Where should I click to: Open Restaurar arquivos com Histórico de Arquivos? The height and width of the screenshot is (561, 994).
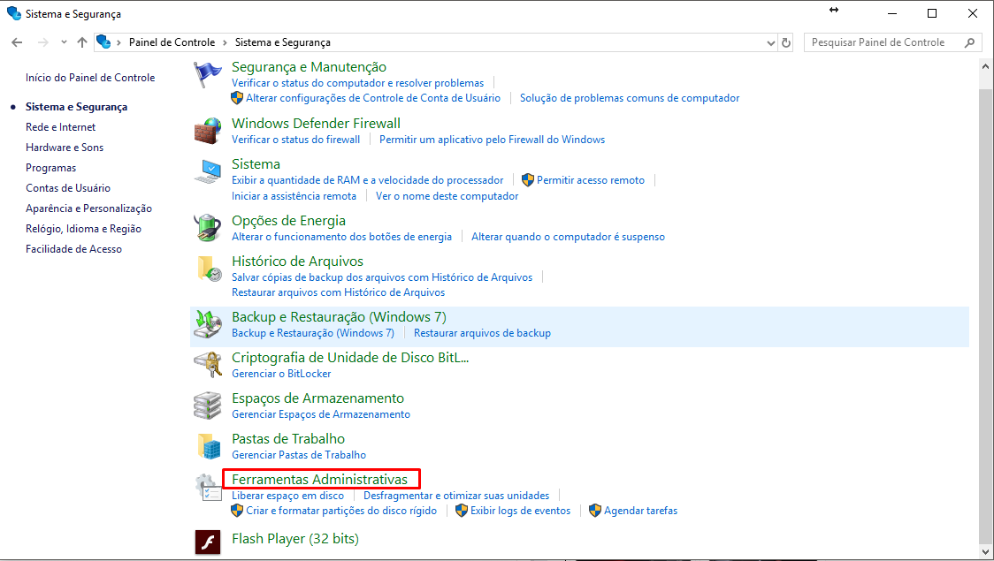tap(339, 292)
